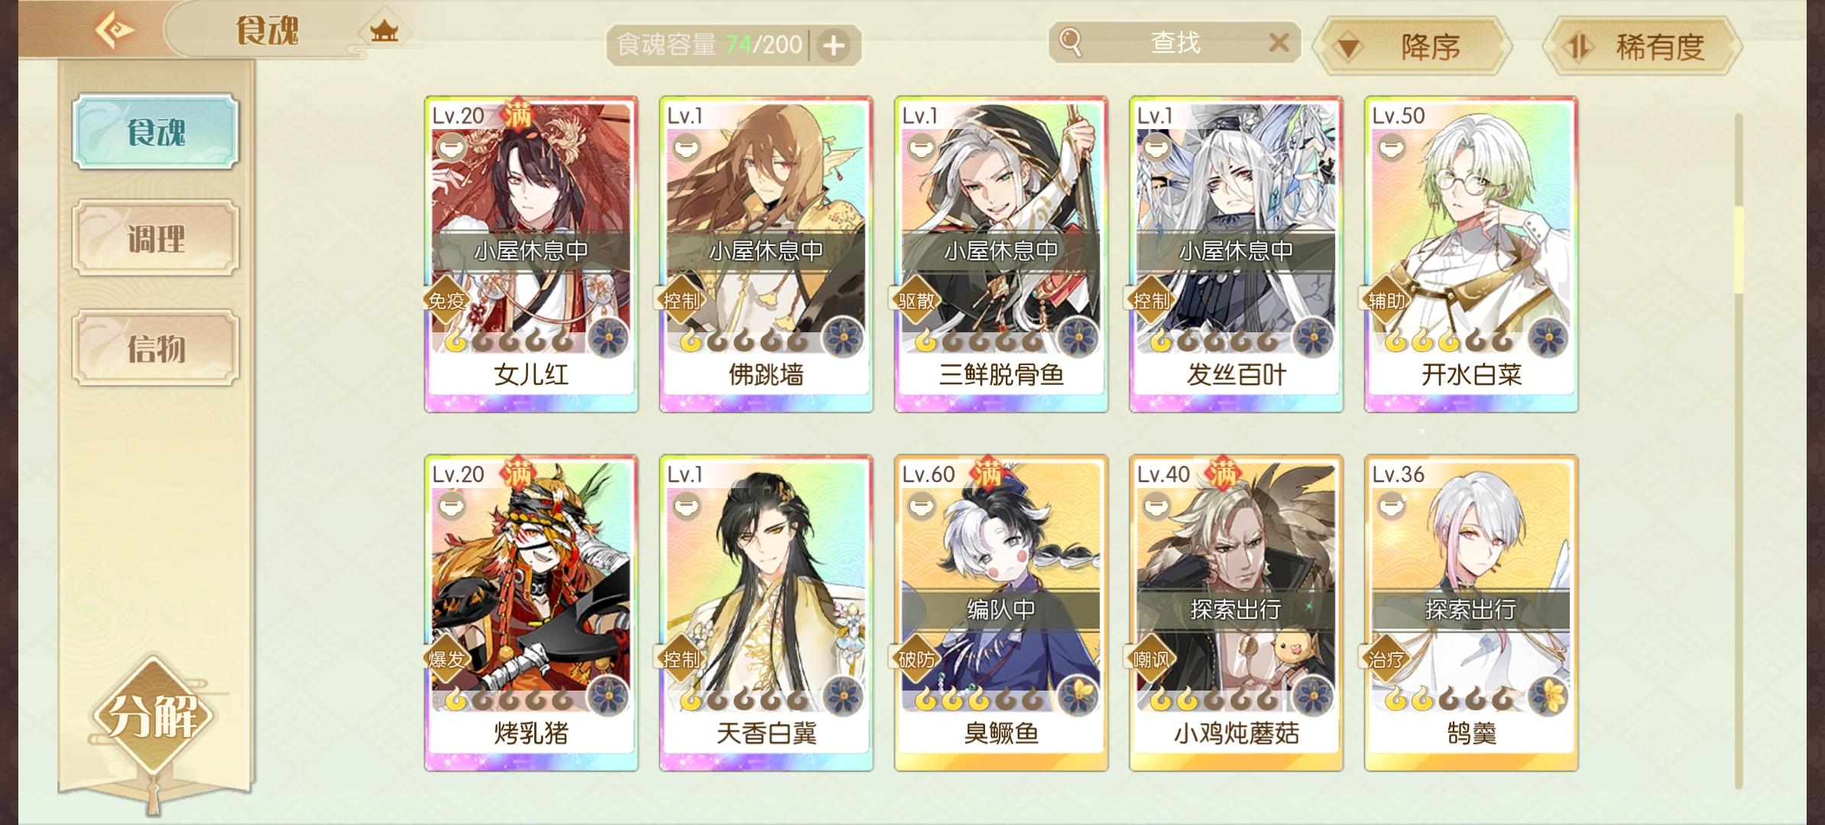Click the vertical scrollbar on the right
Image resolution: width=1825 pixels, height=825 pixels.
tap(1739, 451)
